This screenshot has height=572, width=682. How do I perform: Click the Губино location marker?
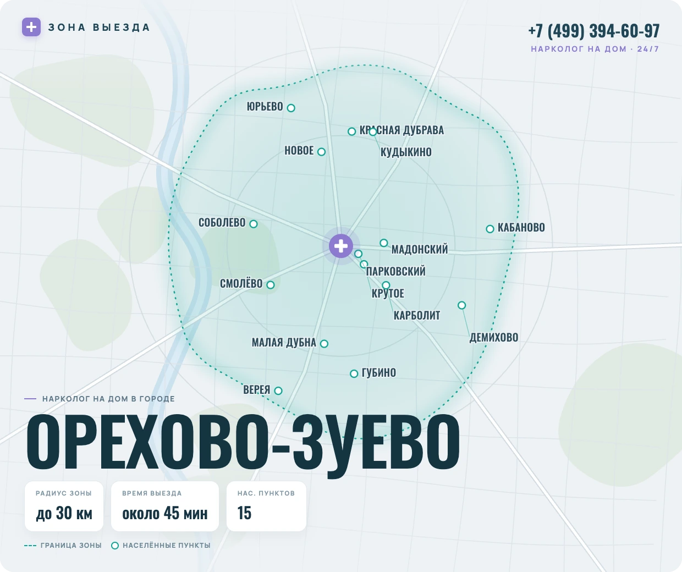click(354, 374)
